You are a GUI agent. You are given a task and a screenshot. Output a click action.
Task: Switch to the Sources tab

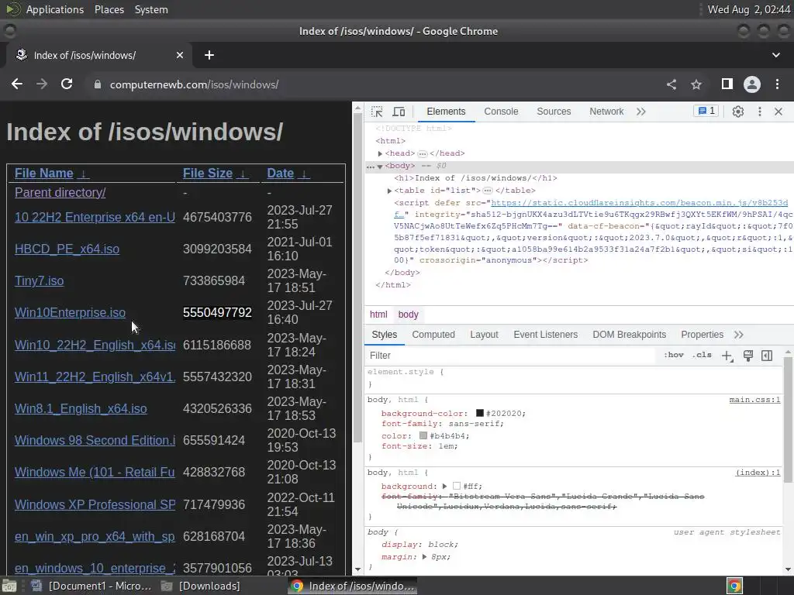pyautogui.click(x=554, y=112)
